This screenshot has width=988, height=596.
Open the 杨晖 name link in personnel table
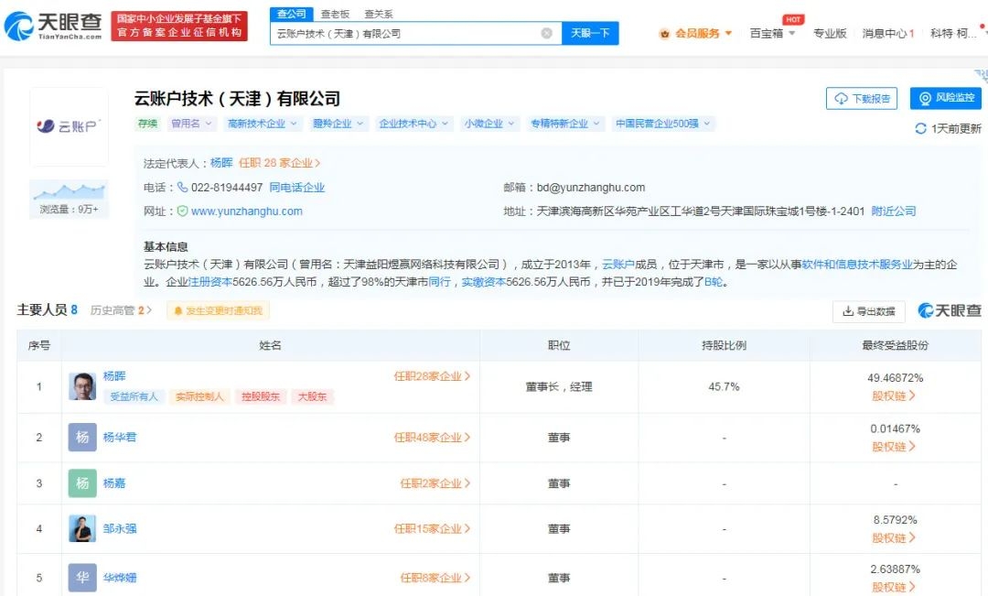click(114, 376)
